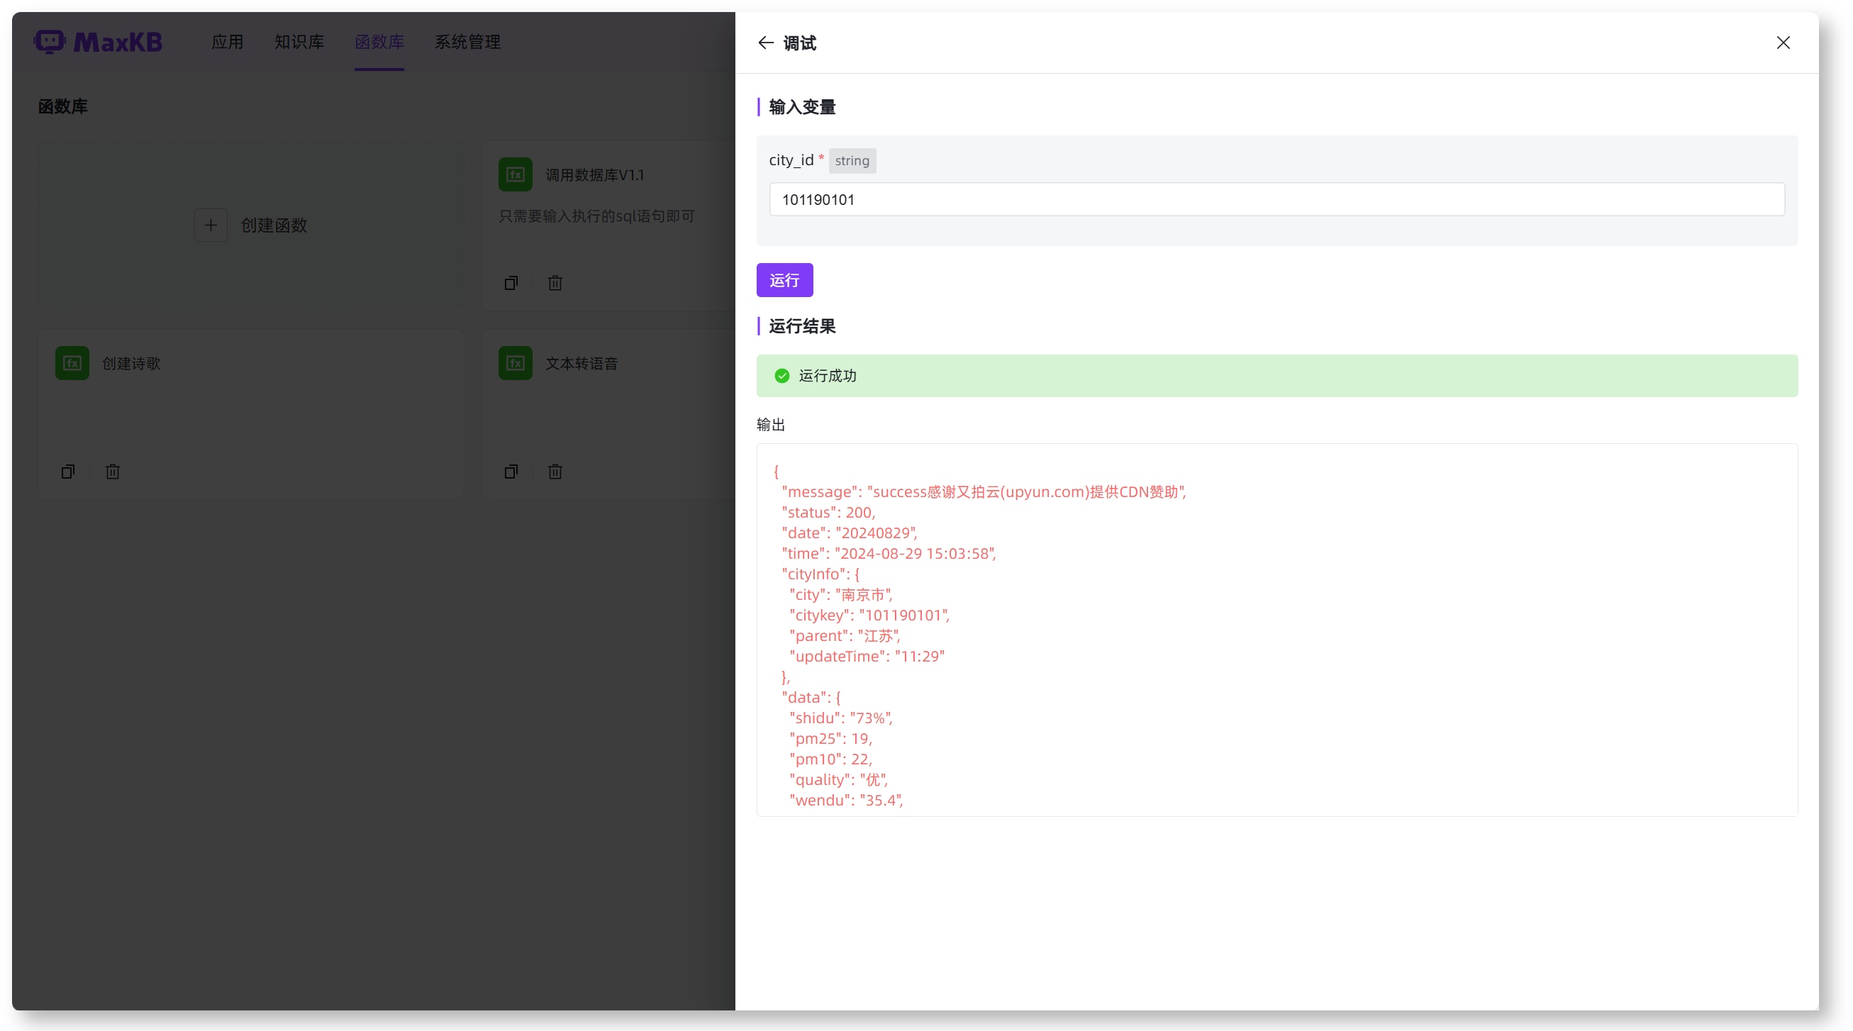The width and height of the screenshot is (1853, 1031).
Task: Open the 调用数据库V1.1 function title
Action: (x=594, y=175)
